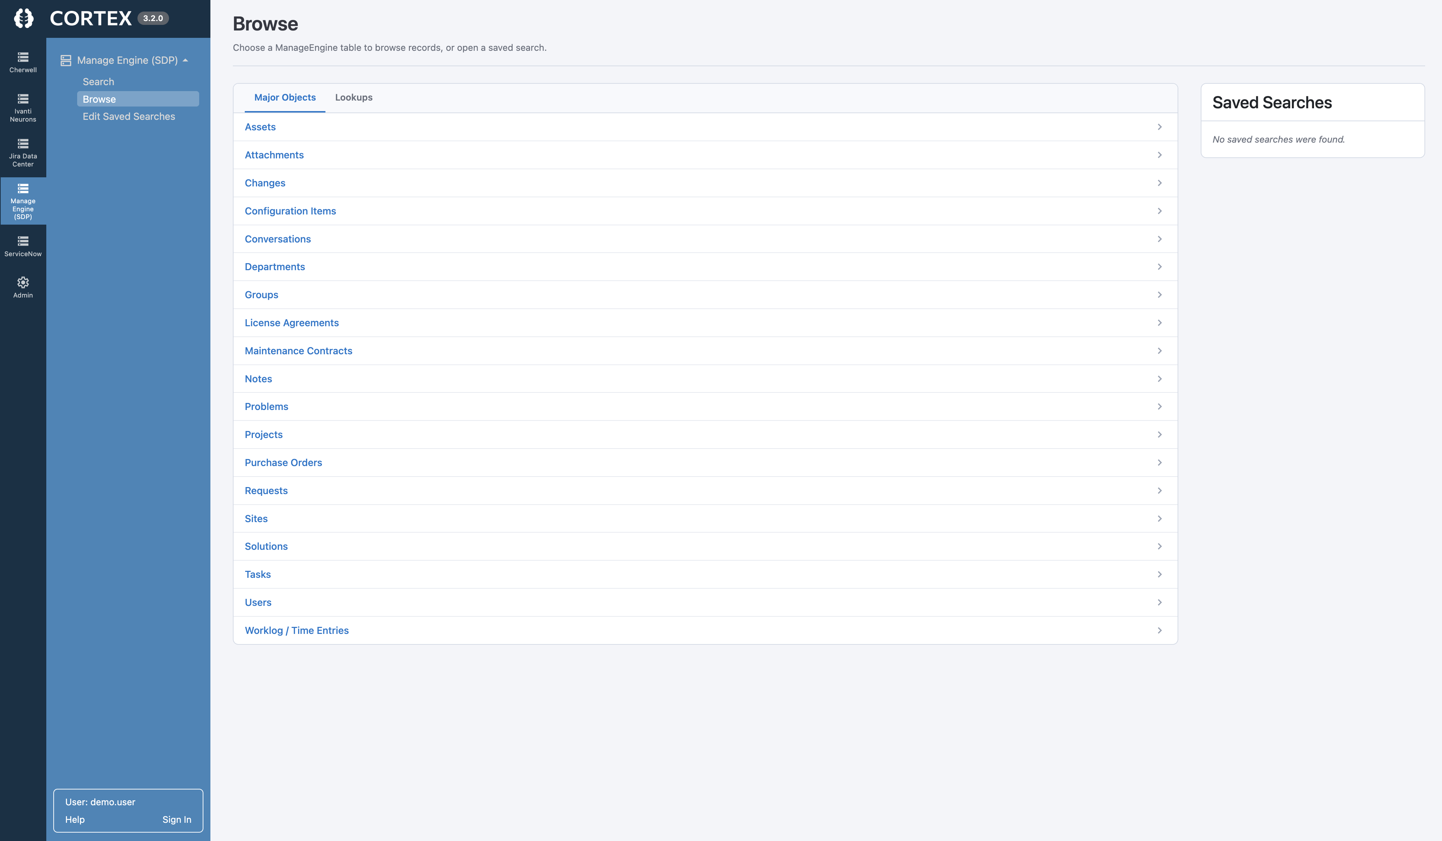Switch to the Lookups tab
The width and height of the screenshot is (1442, 841).
(x=353, y=98)
